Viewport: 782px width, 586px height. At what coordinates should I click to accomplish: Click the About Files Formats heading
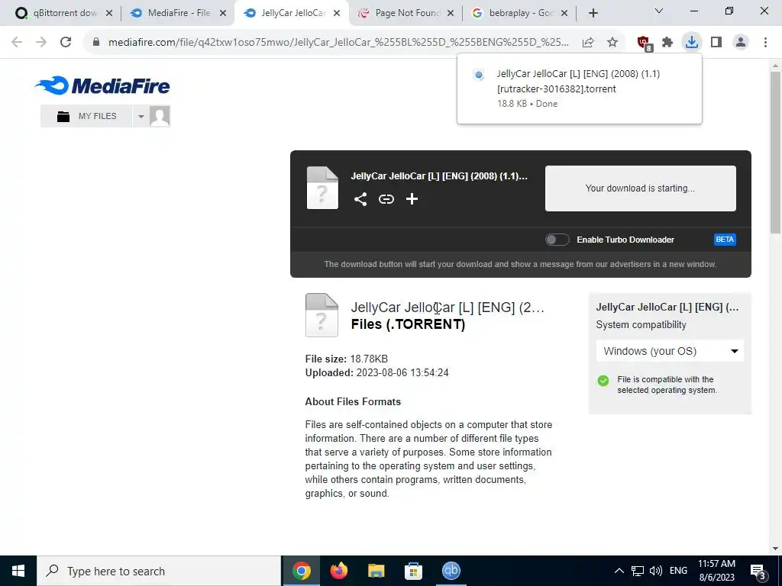(353, 401)
